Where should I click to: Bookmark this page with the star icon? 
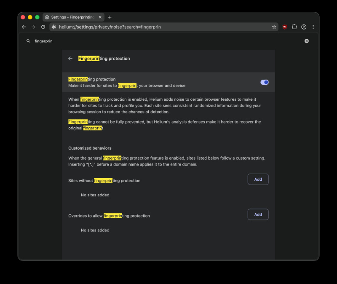click(x=274, y=27)
